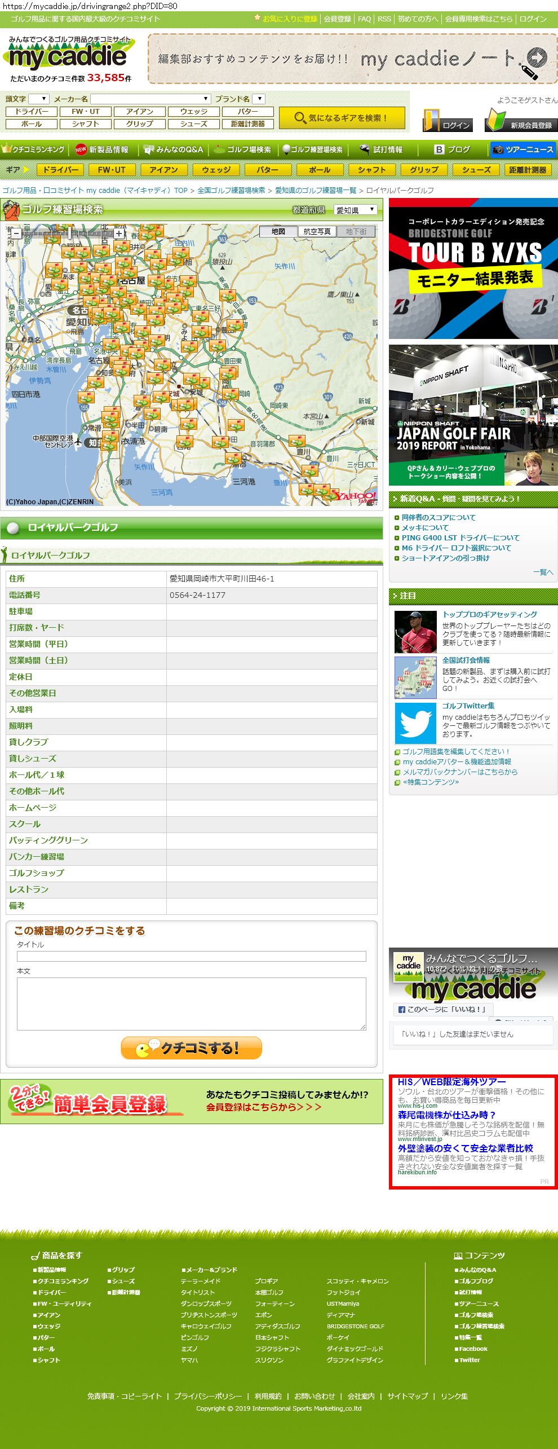
Task: Click the NEW badge new product info
Action: 102,149
